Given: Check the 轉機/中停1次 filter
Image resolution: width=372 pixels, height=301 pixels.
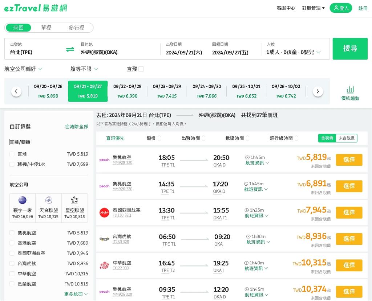Looking at the screenshot, I should click(12, 164).
